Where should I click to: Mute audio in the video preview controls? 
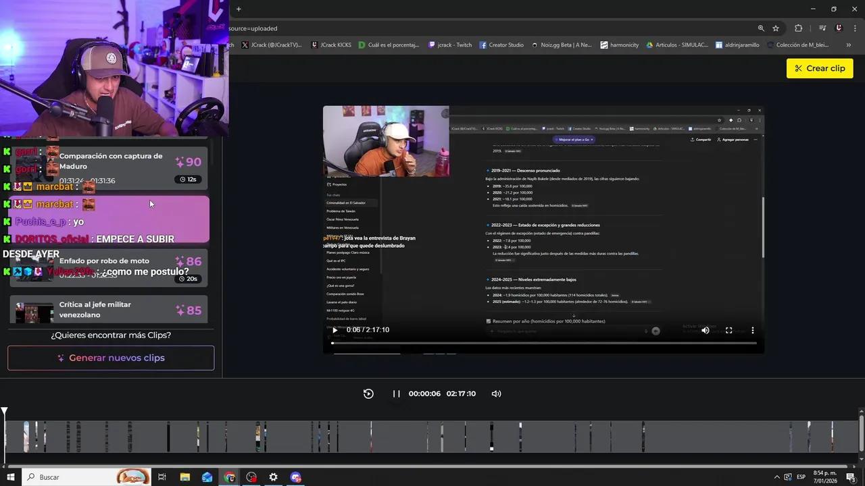(705, 330)
